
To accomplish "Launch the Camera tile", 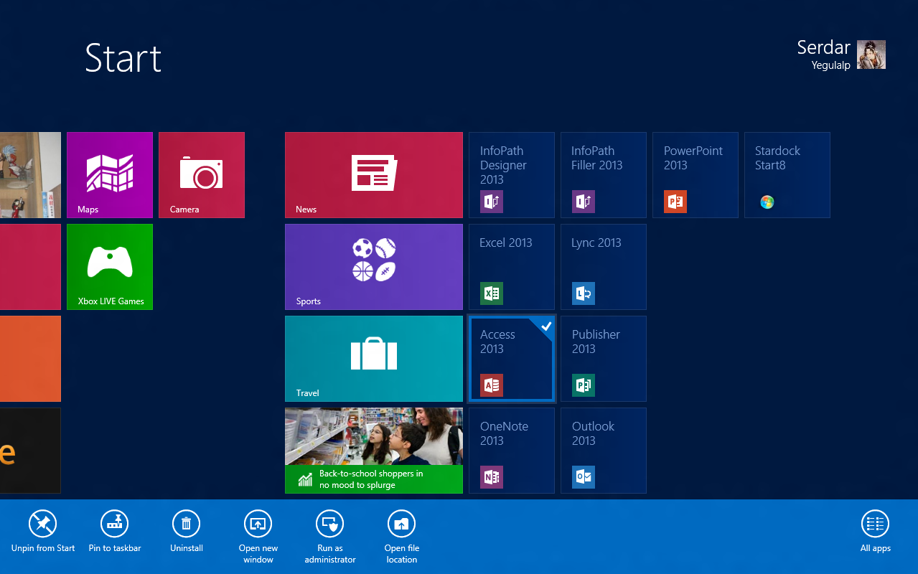I will point(202,175).
